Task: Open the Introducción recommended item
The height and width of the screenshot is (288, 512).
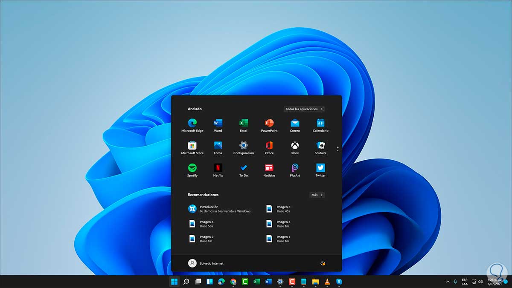Action: pos(220,209)
